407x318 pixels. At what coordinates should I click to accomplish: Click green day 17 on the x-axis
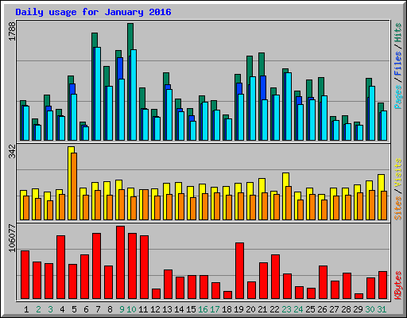(215, 309)
